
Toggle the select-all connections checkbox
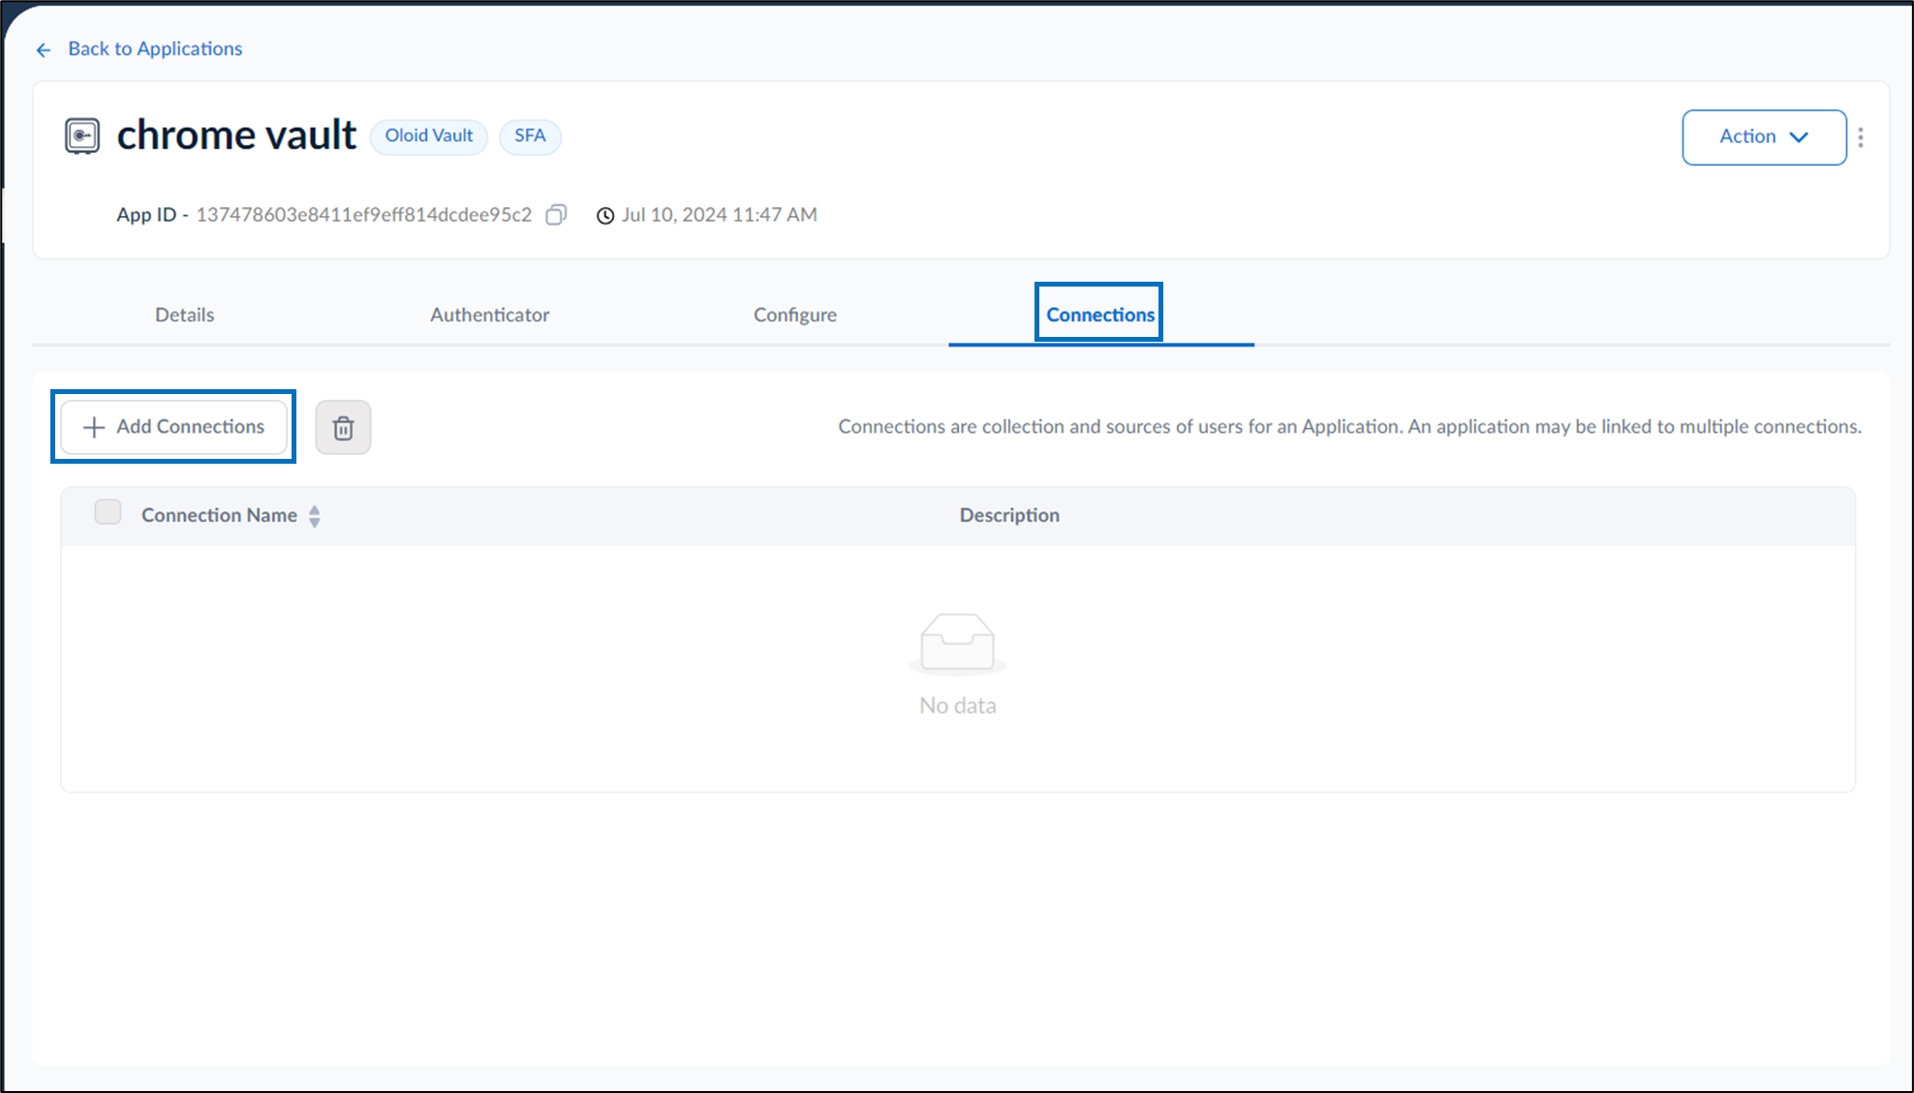pyautogui.click(x=108, y=511)
